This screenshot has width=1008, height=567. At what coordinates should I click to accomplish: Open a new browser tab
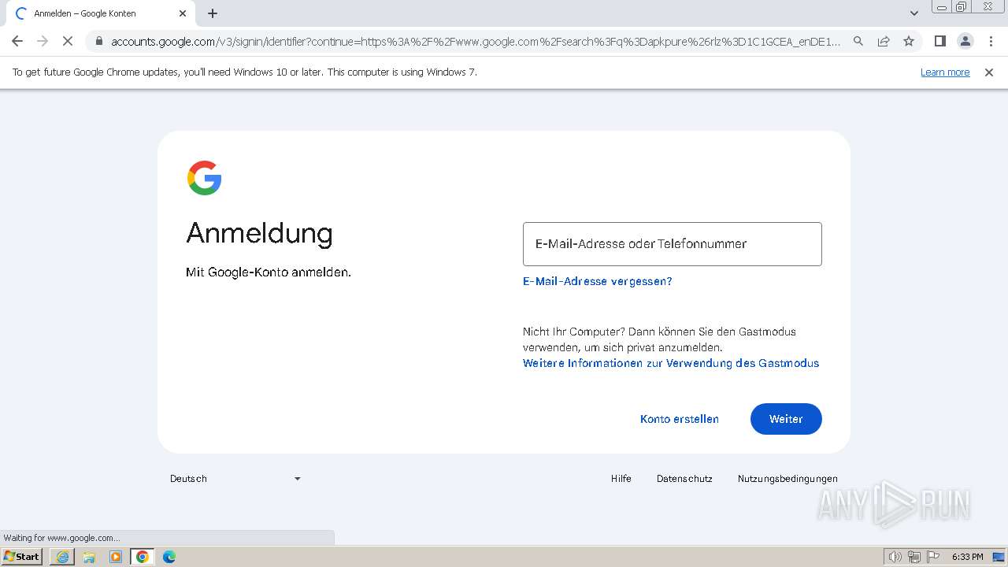click(213, 13)
